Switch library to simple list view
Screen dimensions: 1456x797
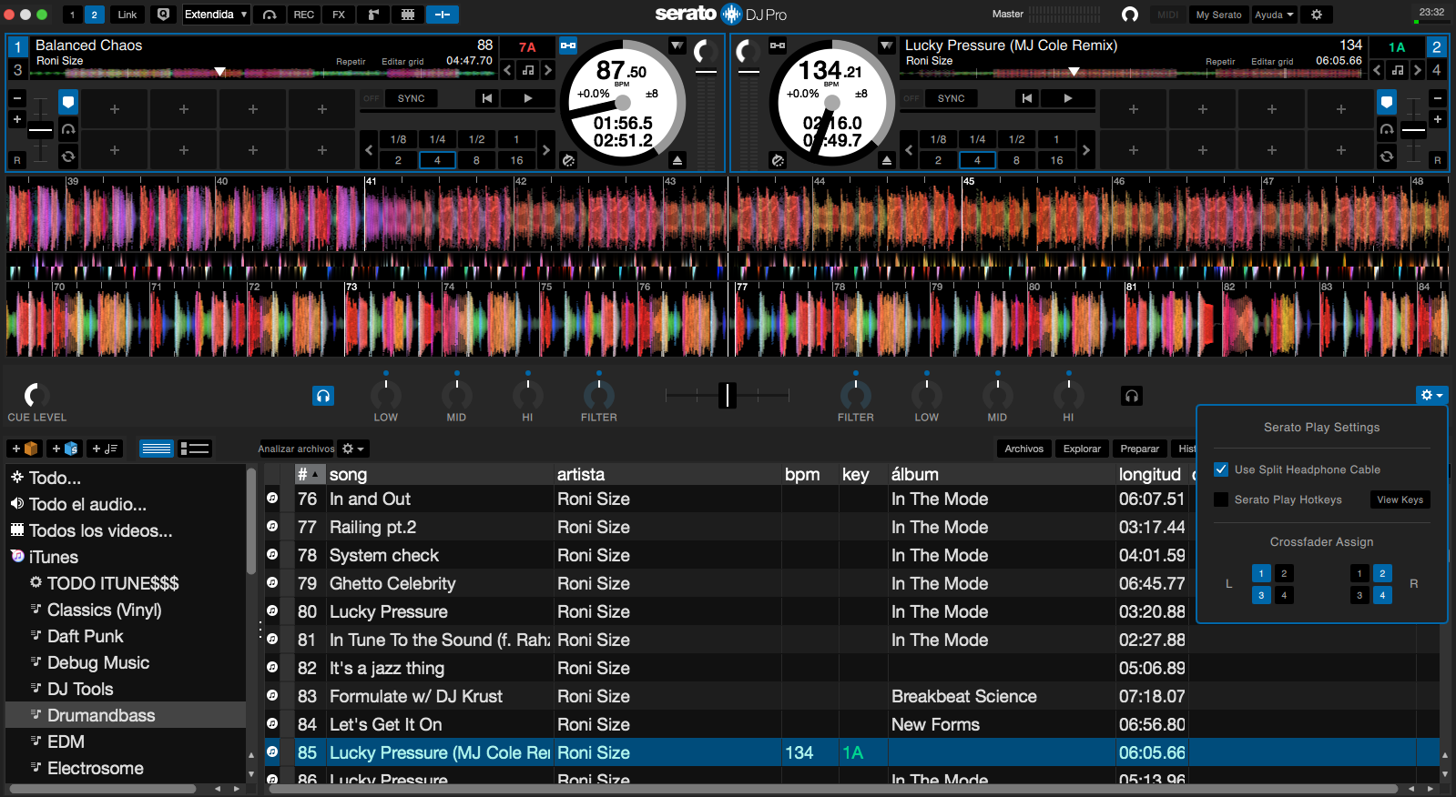[x=157, y=449]
